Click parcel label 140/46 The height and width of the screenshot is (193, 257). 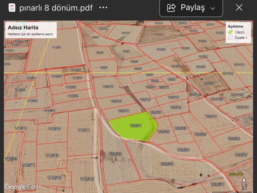[x=55, y=178]
